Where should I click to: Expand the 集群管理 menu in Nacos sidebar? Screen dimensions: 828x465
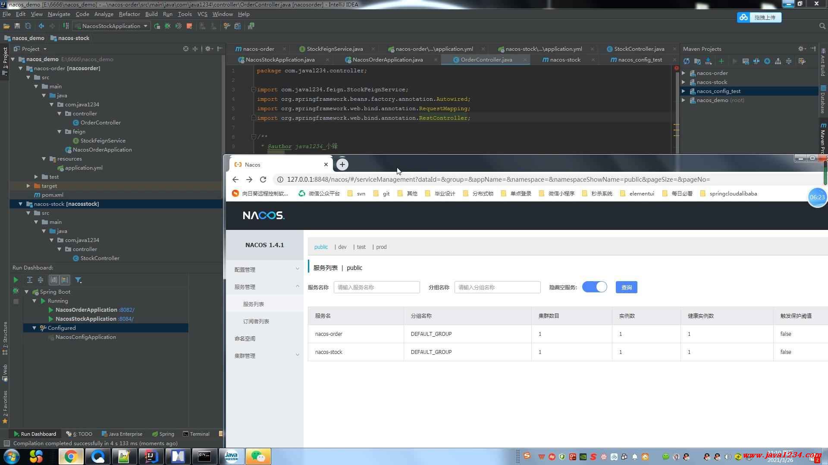(265, 356)
